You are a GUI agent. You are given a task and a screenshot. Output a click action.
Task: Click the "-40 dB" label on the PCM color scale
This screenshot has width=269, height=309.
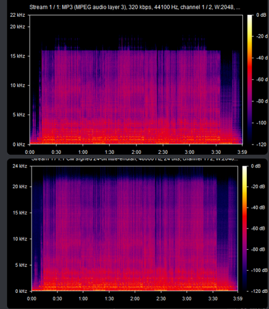257,208
